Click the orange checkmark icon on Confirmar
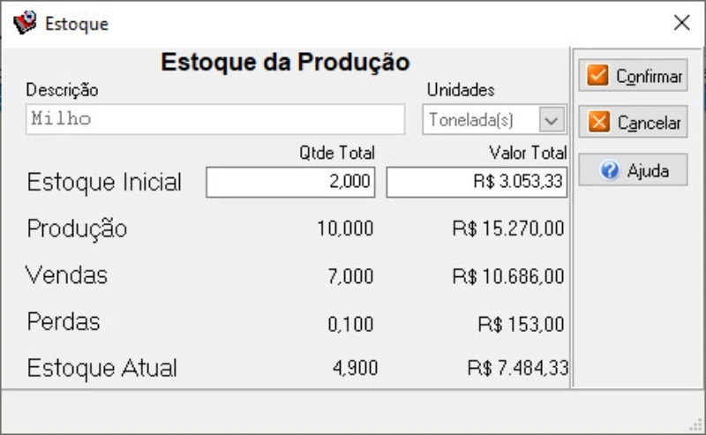The height and width of the screenshot is (435, 706). (597, 75)
